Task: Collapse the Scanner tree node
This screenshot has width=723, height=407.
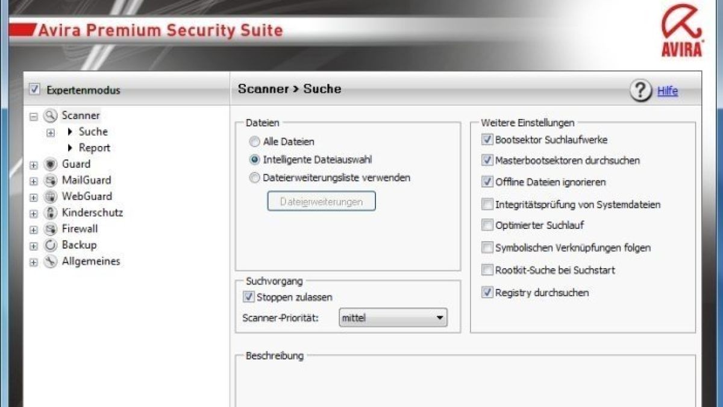Action: [x=34, y=116]
